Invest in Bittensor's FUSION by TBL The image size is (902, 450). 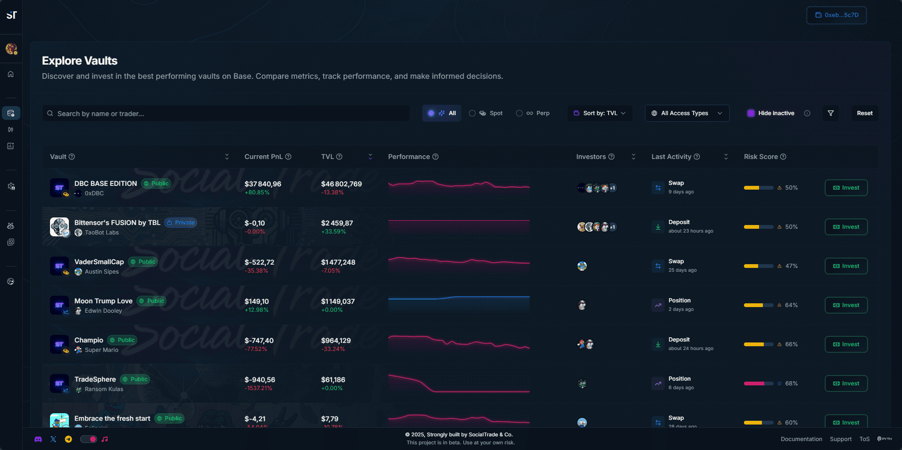coord(846,227)
